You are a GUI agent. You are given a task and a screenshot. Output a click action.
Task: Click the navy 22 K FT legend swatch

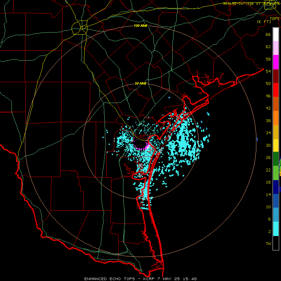(276, 187)
